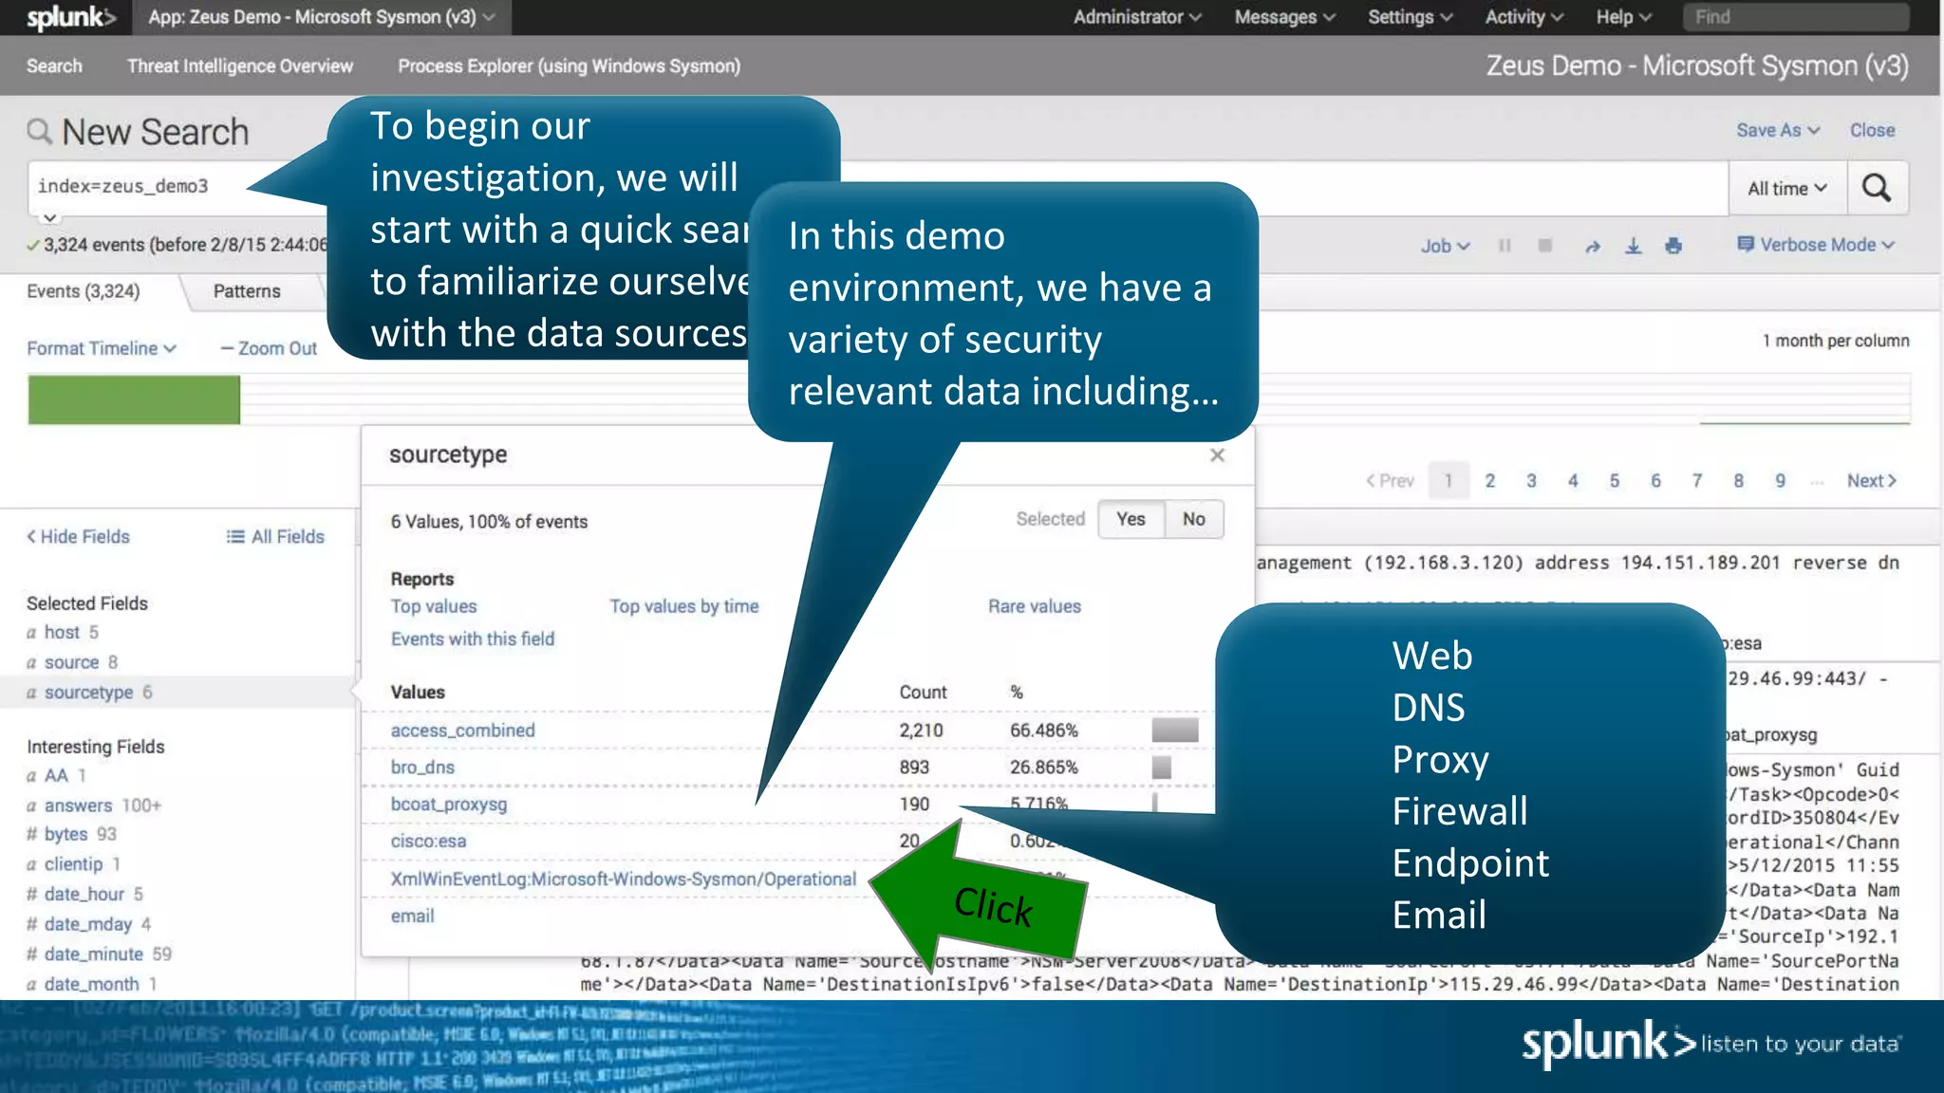Share the search job arrow icon

click(1593, 247)
